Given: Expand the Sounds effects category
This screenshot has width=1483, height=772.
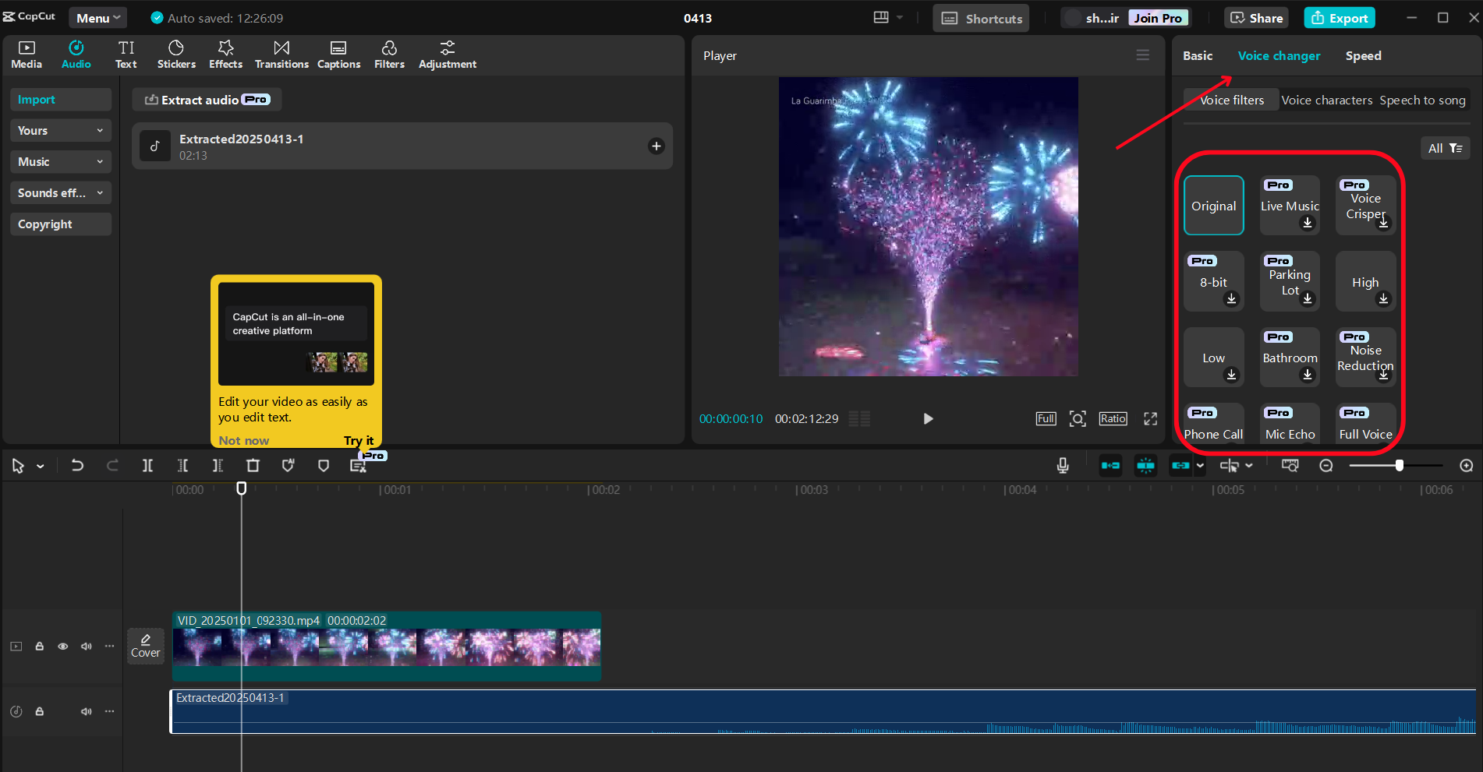Looking at the screenshot, I should (x=60, y=192).
